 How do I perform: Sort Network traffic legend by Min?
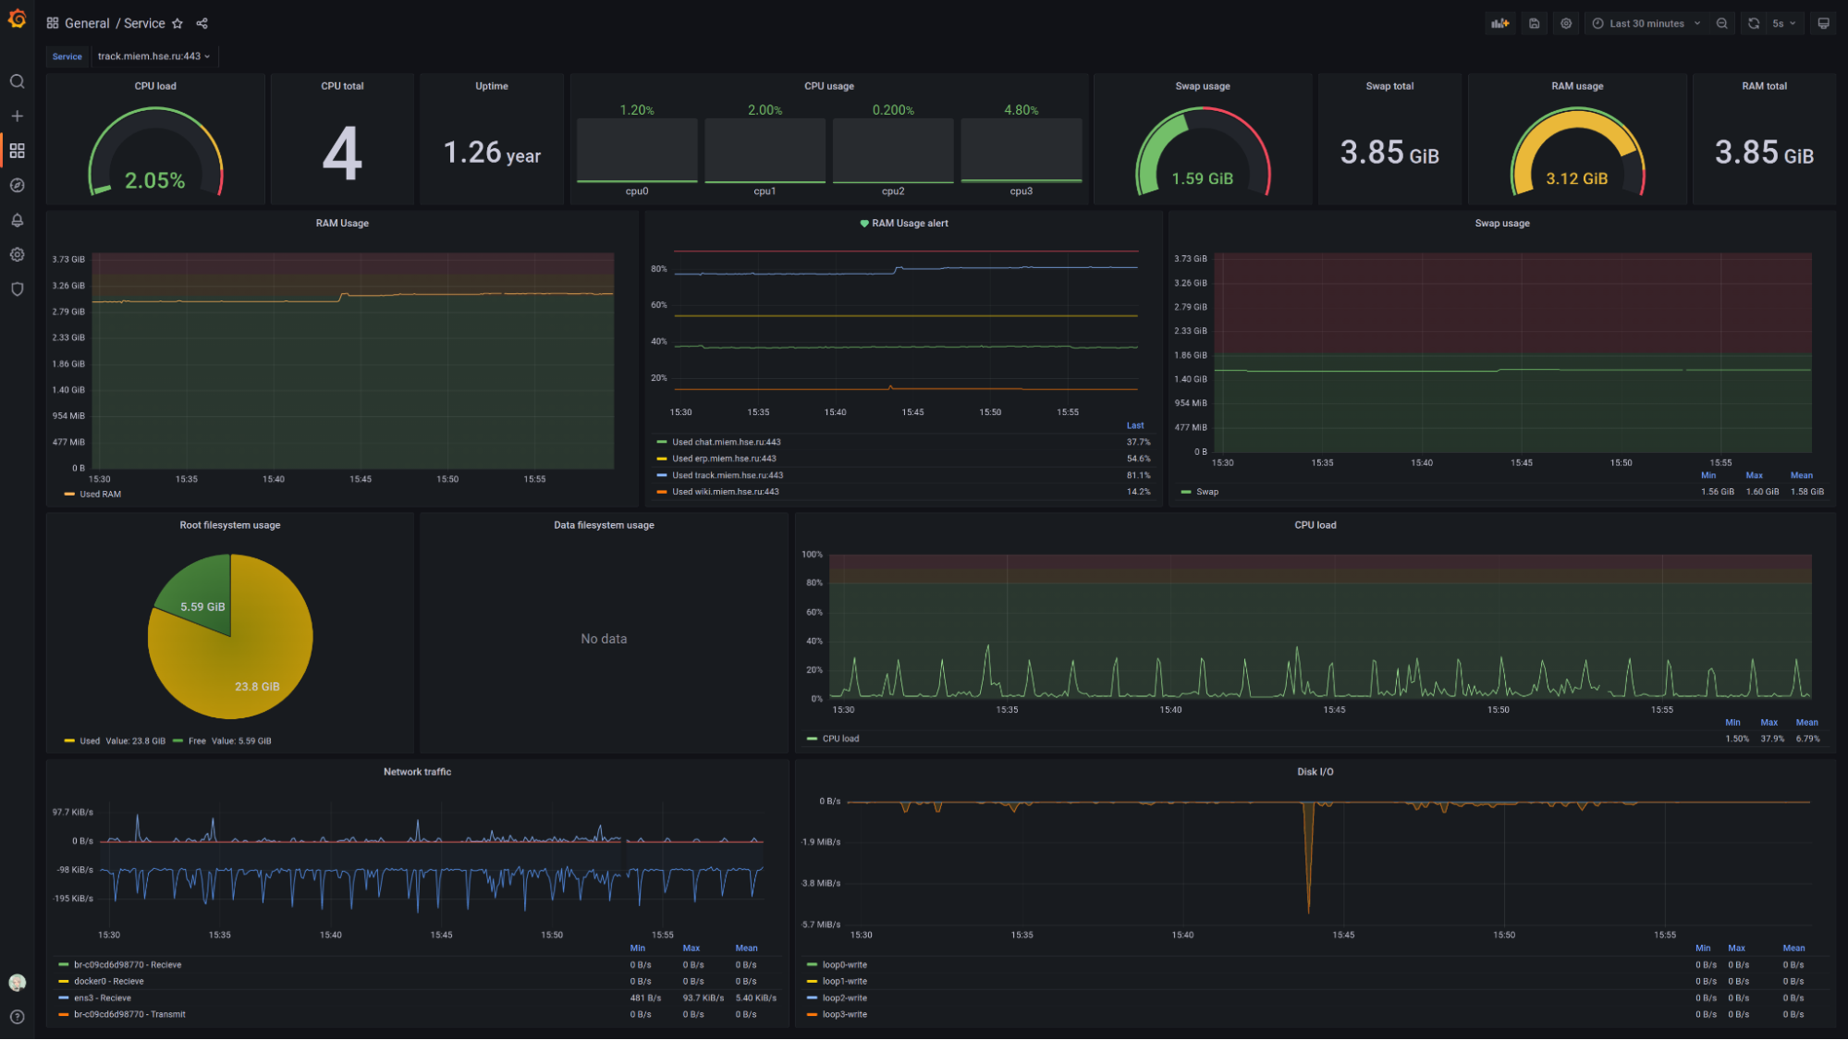click(x=637, y=948)
